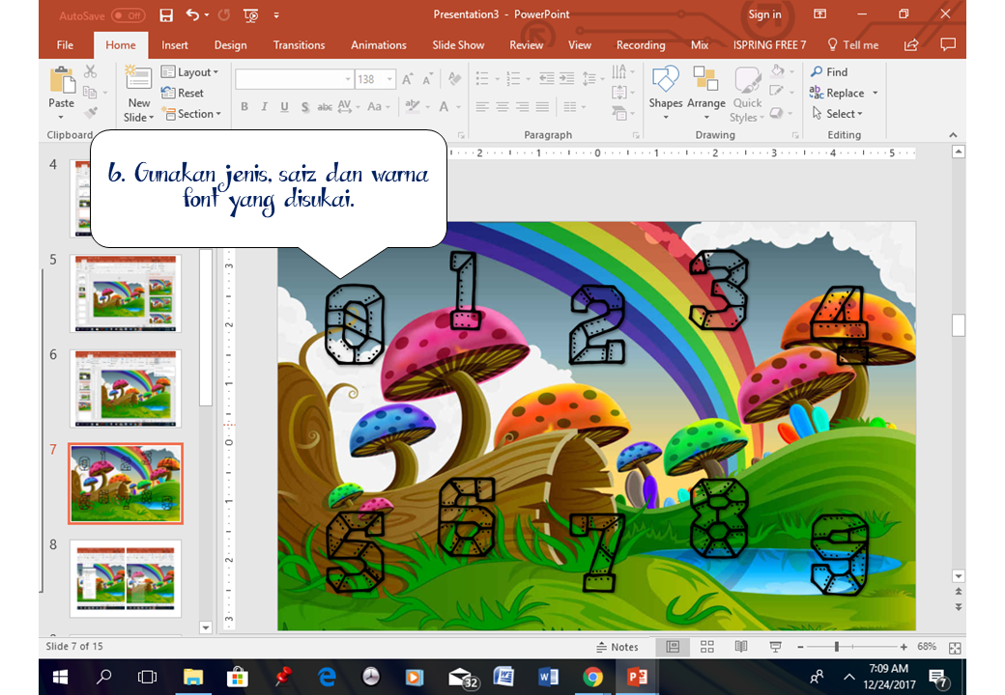1005x695 pixels.
Task: Open Windows Start menu
Action: pos(60,677)
